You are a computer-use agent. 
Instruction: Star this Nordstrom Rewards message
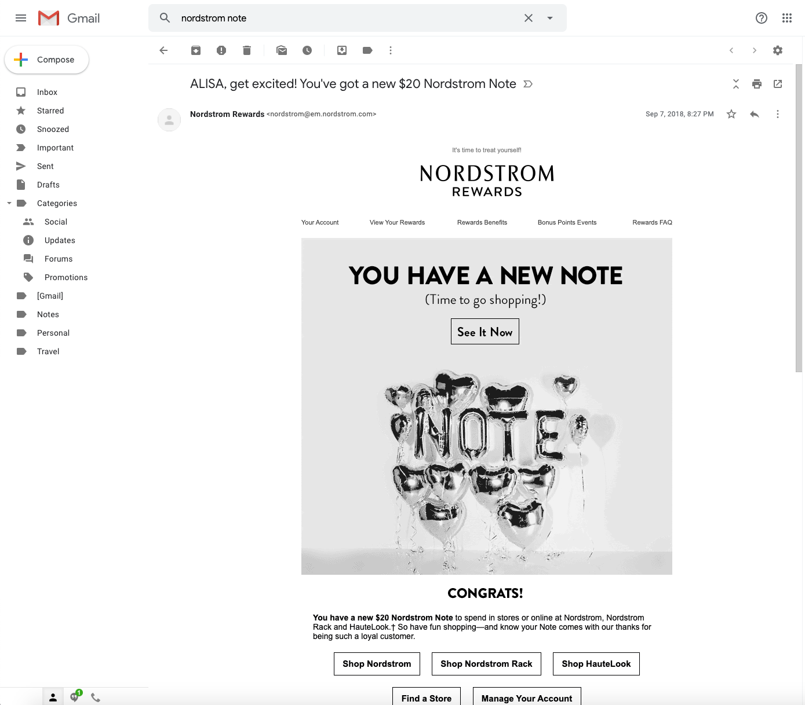coord(731,114)
